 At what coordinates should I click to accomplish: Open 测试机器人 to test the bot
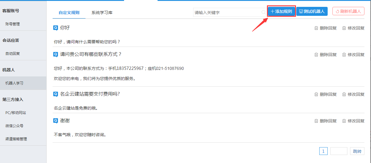tap(312, 11)
